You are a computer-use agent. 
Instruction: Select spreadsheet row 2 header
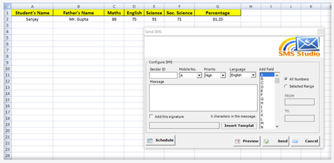[7, 19]
